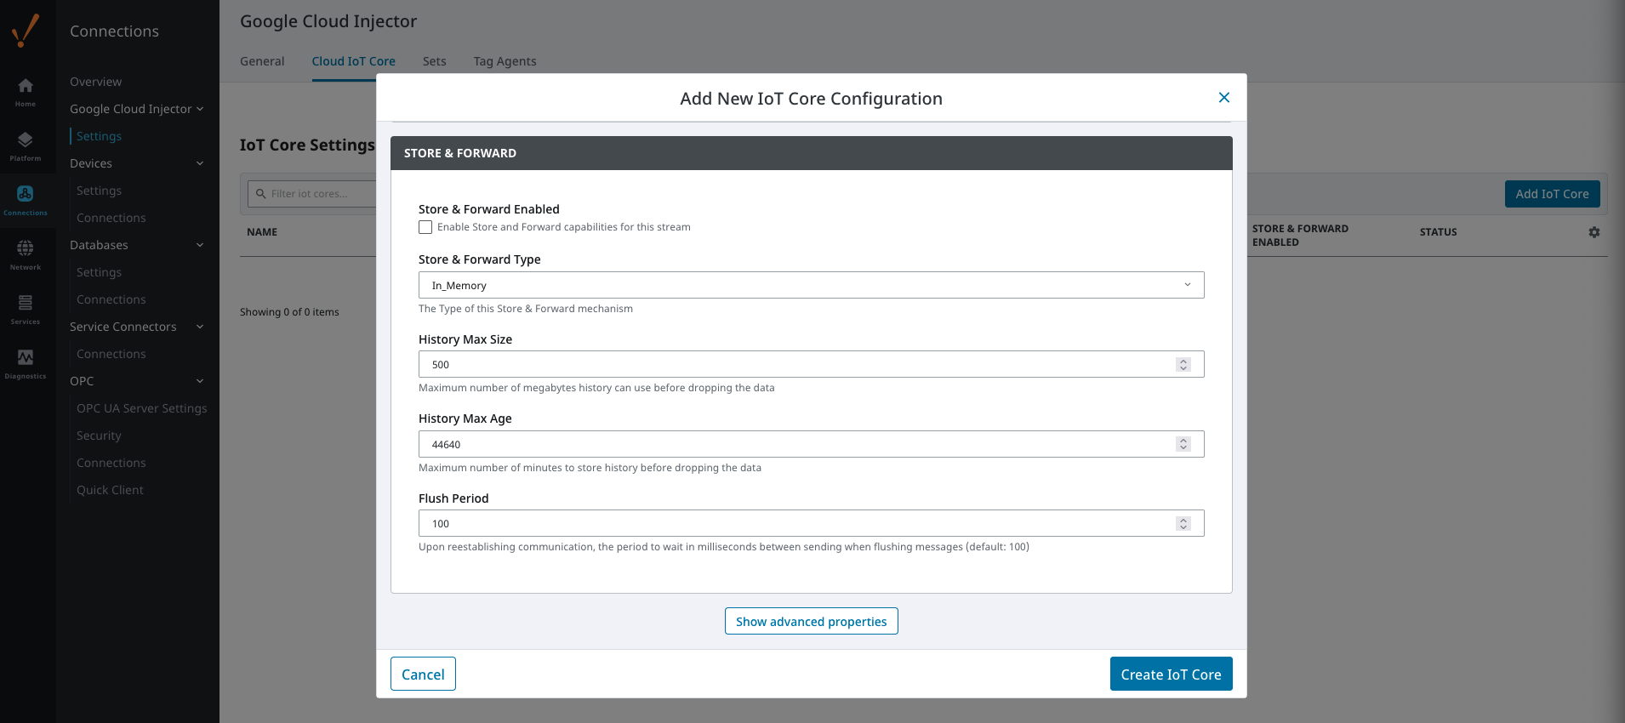Open the Network section icon
Image resolution: width=1625 pixels, height=723 pixels.
(x=26, y=254)
